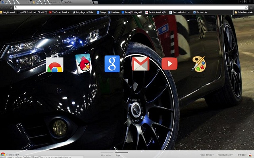This screenshot has height=158, width=254.
Task: Click inside the address bar input
Action: 131,8
